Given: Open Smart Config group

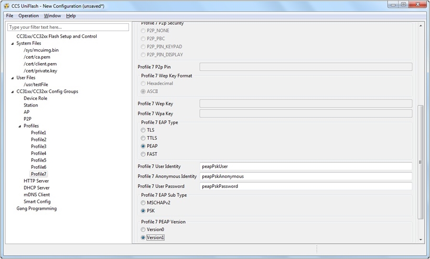Looking at the screenshot, I should 37,202.
